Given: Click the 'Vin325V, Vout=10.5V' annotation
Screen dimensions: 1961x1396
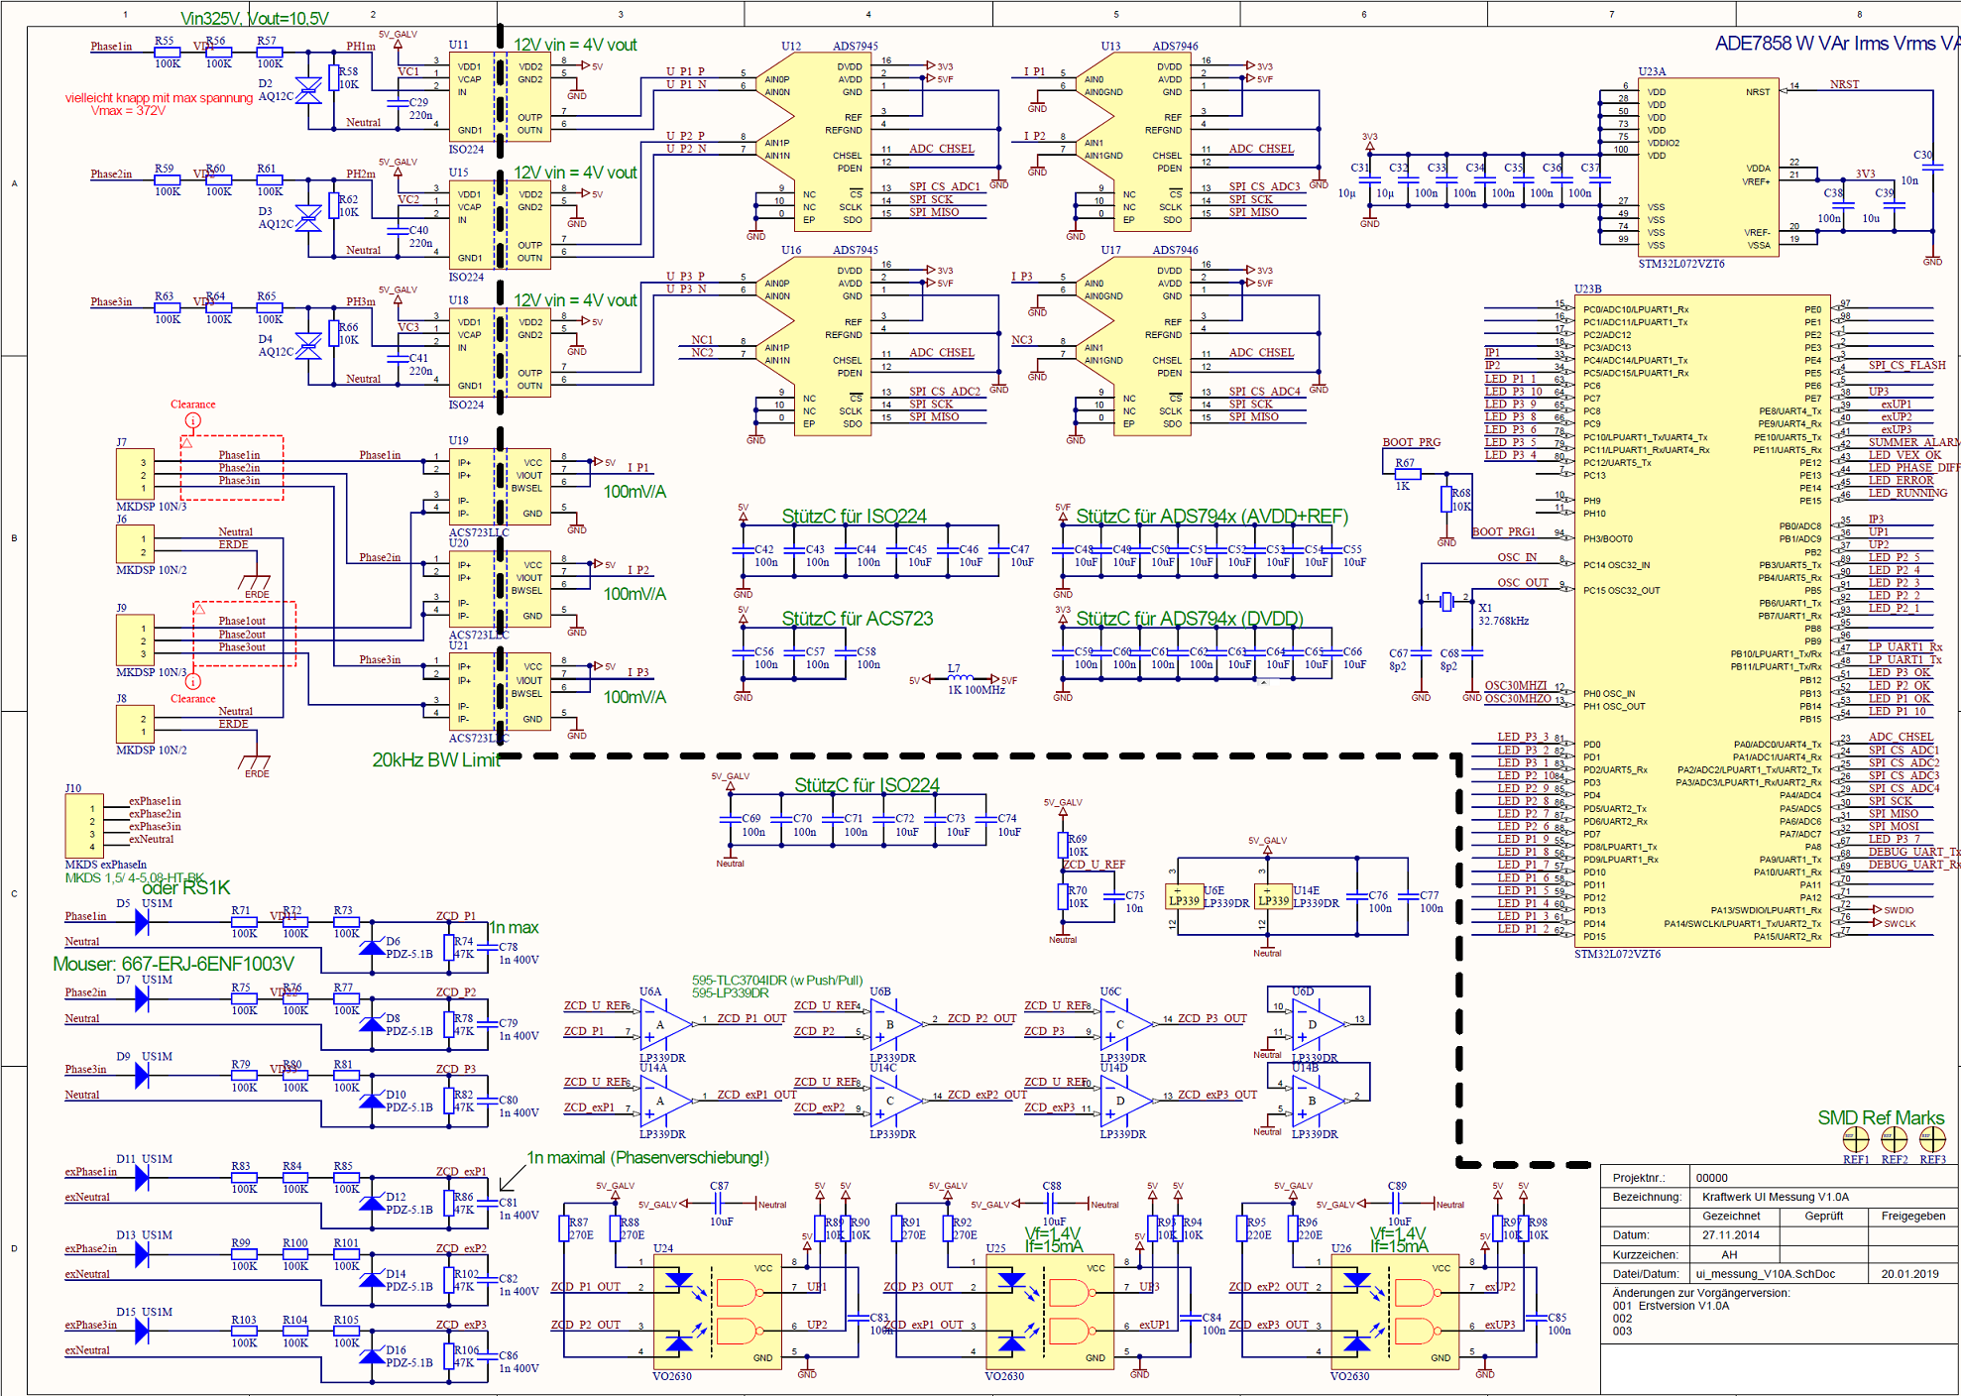Looking at the screenshot, I should point(255,18).
